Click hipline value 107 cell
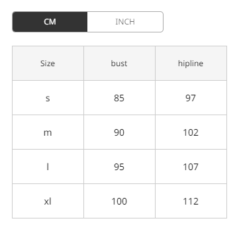Viewport: 239px width, 239px height. pos(191,167)
